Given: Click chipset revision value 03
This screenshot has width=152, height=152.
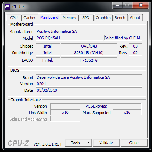Looking at the screenshot, I should [x=135, y=46].
